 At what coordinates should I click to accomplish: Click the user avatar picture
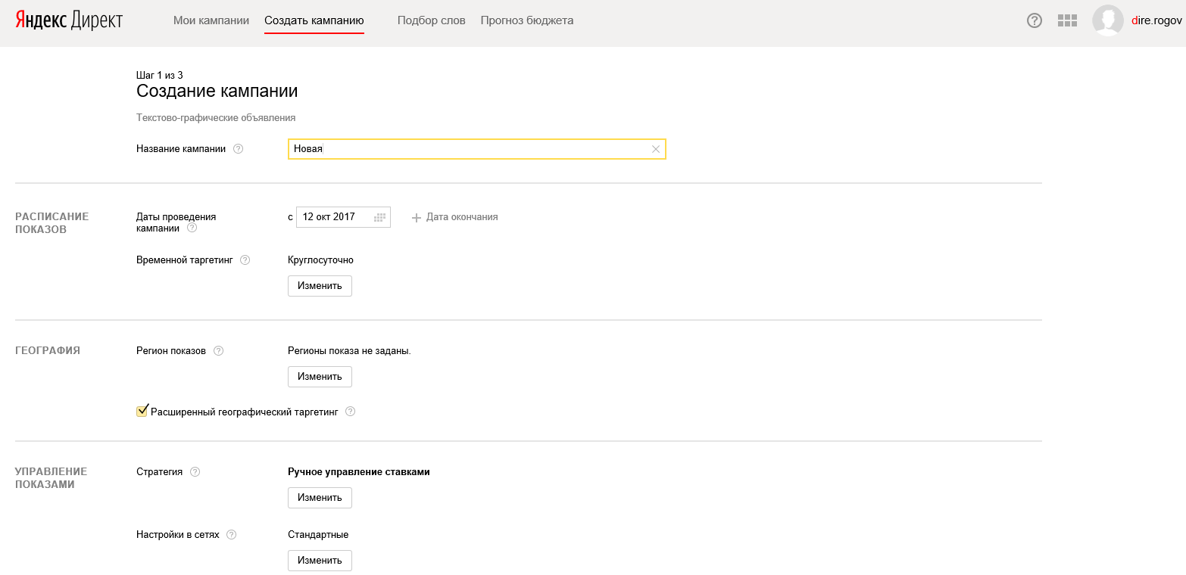click(x=1108, y=20)
